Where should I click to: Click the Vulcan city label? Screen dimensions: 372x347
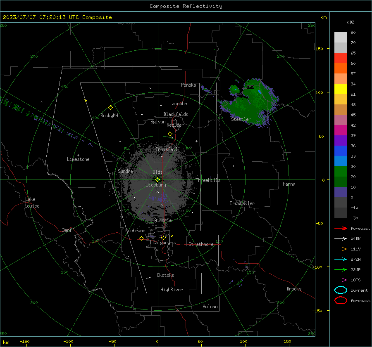coord(210,307)
